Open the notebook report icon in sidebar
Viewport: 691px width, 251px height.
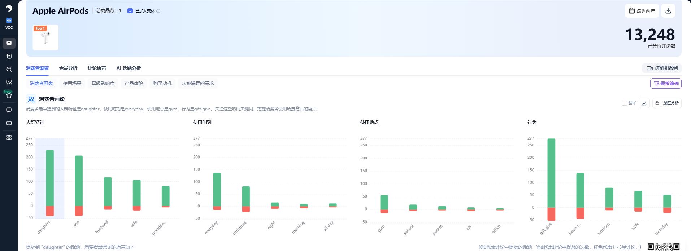9,56
